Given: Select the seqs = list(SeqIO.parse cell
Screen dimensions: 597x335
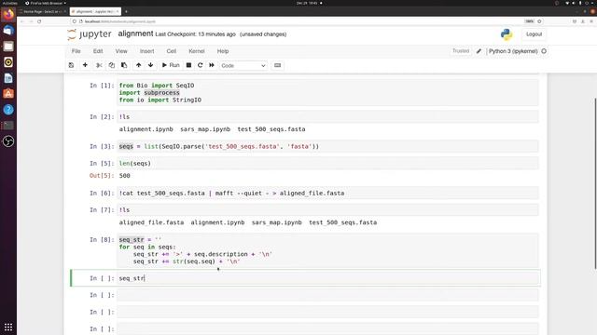Looking at the screenshot, I should [327, 146].
